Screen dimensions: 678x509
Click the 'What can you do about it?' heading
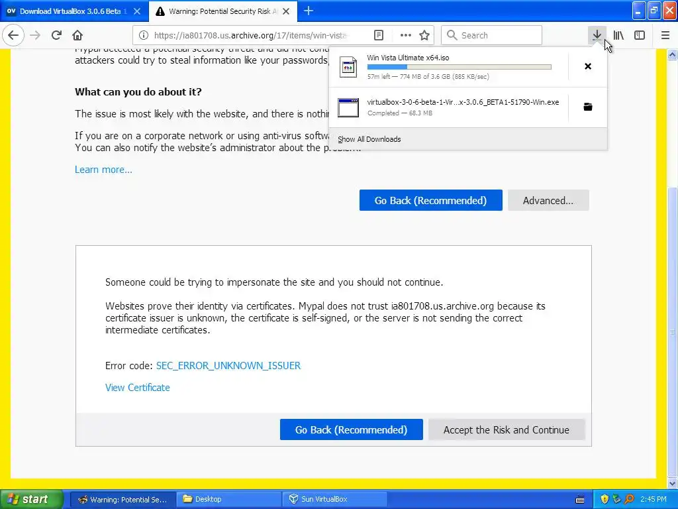pos(138,91)
